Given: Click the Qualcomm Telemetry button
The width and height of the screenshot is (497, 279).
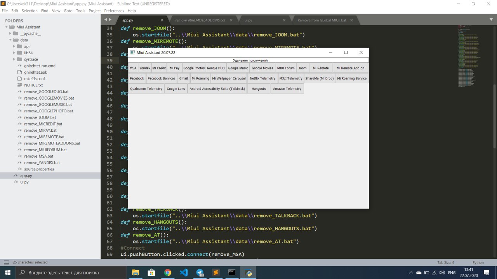Looking at the screenshot, I should [x=146, y=89].
